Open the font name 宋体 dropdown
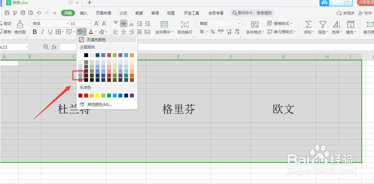The image size is (374, 184). coord(67,24)
